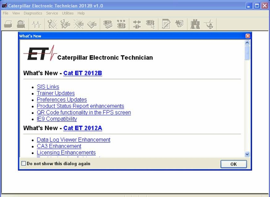This screenshot has height=197, width=270.
Task: Open the Diagnostics menu
Action: (x=33, y=13)
